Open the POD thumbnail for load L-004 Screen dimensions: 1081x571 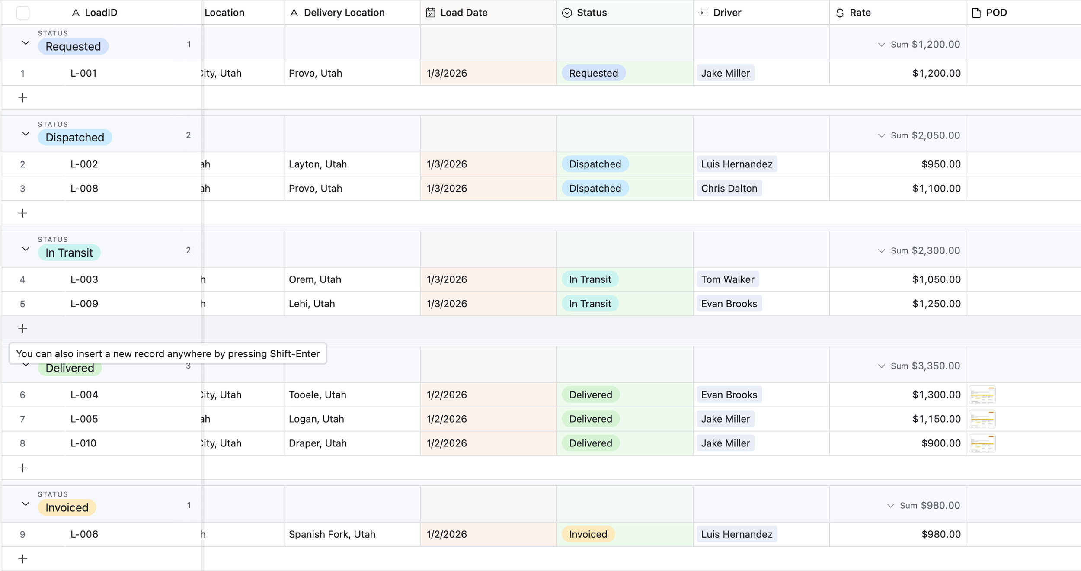[982, 395]
